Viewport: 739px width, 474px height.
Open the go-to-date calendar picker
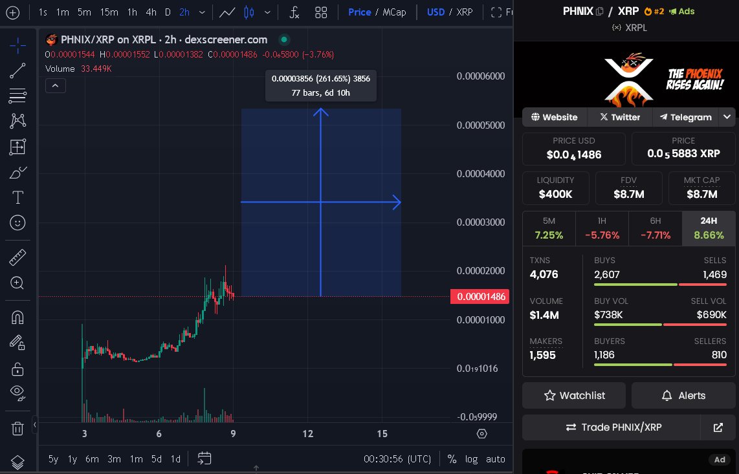pos(205,458)
